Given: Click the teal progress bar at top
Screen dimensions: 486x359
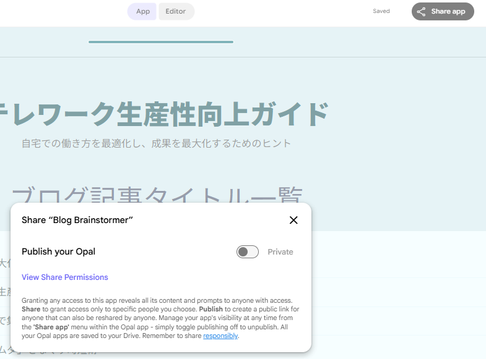Looking at the screenshot, I should pyautogui.click(x=161, y=42).
